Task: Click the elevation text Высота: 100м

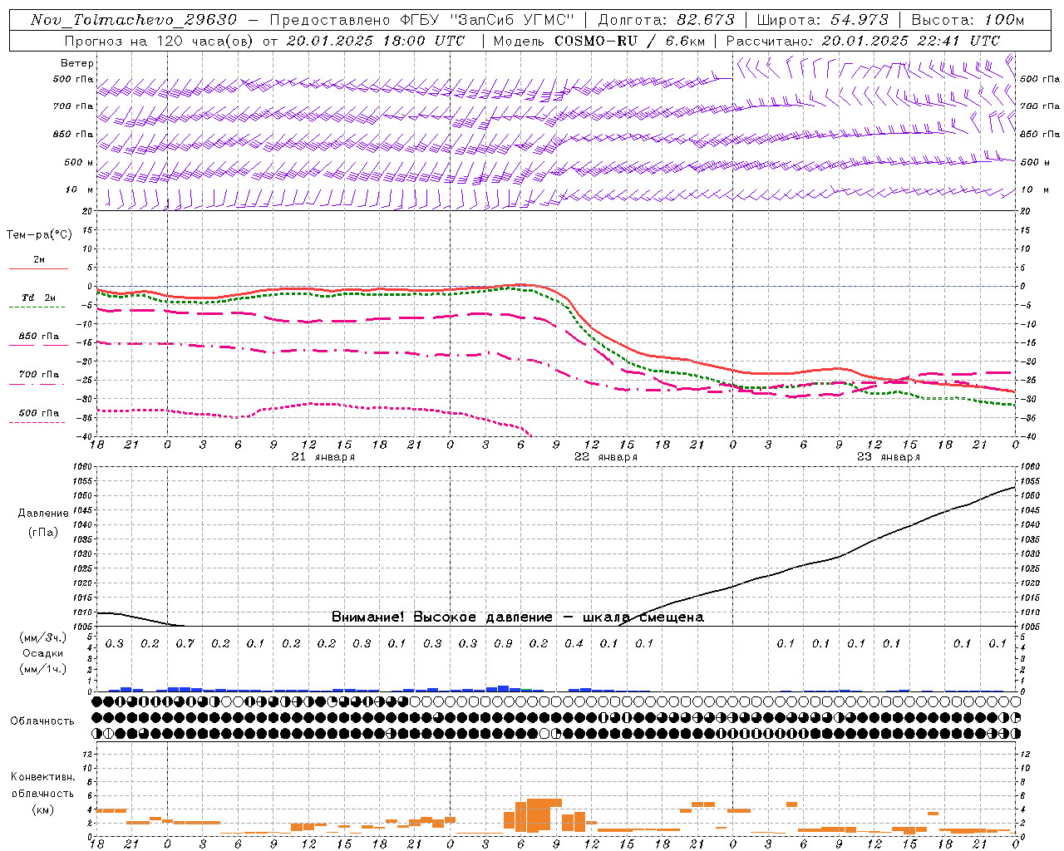Action: click(x=968, y=20)
